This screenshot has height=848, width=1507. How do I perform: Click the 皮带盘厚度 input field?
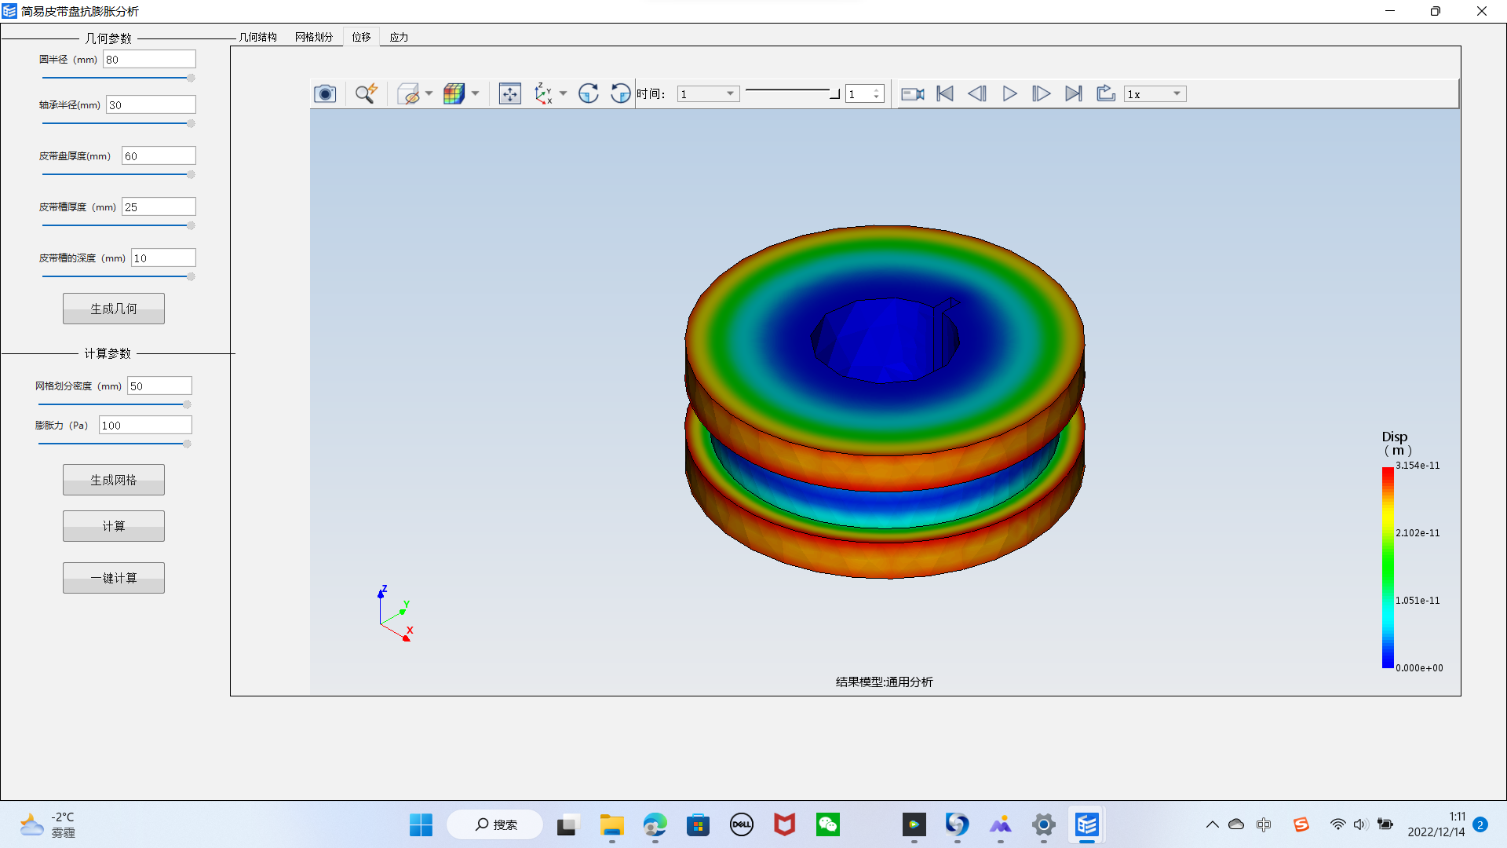[159, 156]
